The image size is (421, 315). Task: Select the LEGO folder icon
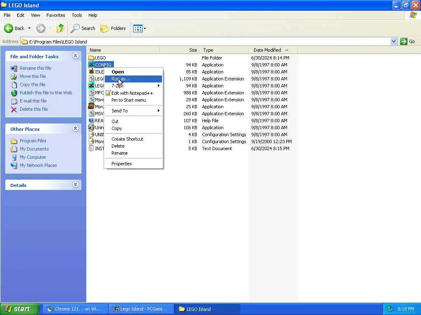(91, 57)
